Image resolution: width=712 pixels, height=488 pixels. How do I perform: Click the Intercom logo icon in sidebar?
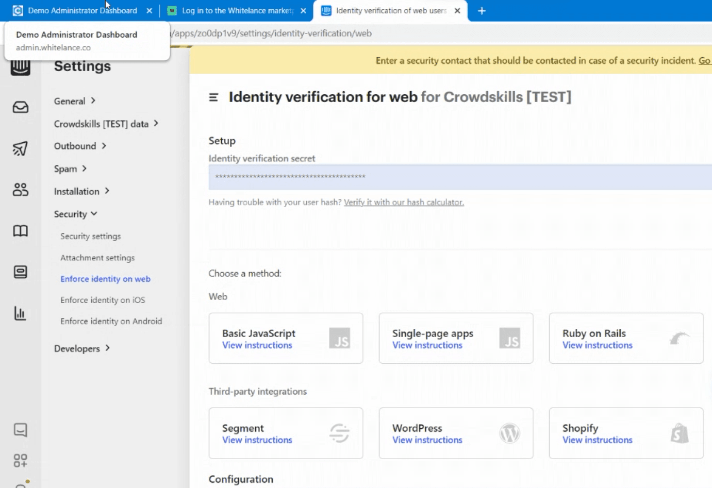point(21,68)
